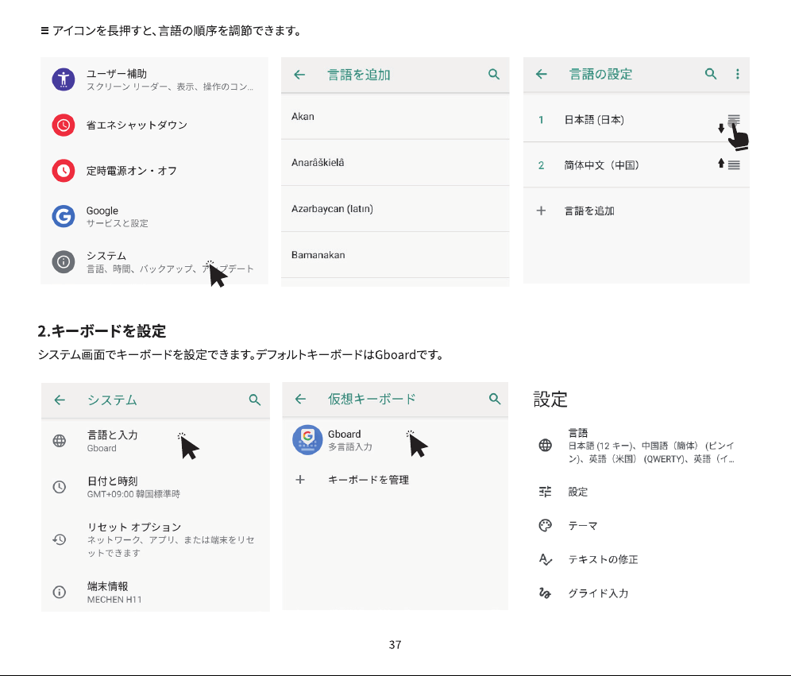
Task: Click text-correction icon beside テキストの修正
Action: click(546, 559)
